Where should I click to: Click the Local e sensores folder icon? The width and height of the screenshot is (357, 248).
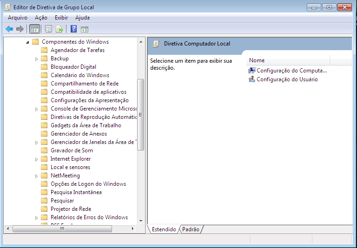(x=44, y=167)
